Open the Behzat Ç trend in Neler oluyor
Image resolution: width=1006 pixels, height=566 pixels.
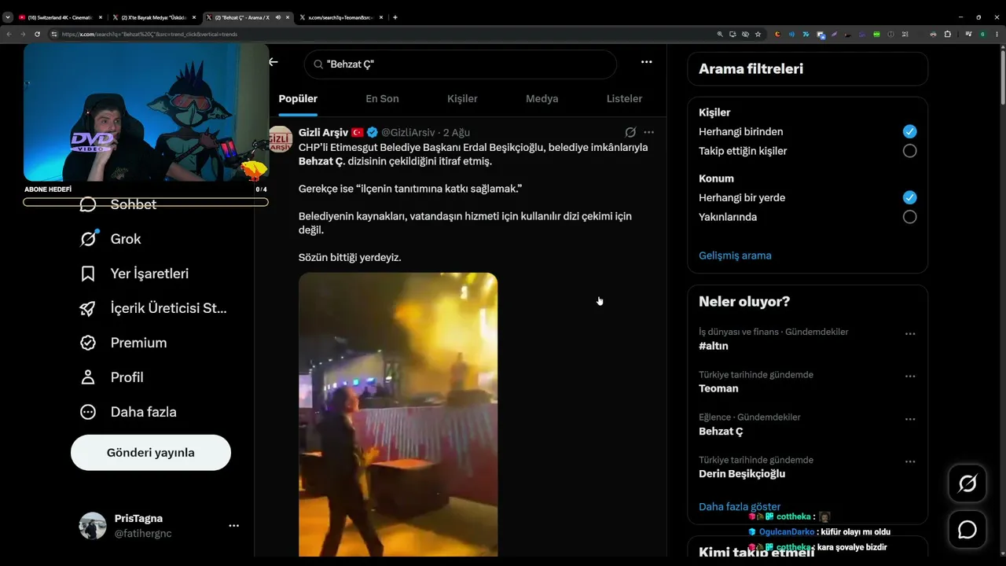click(721, 432)
